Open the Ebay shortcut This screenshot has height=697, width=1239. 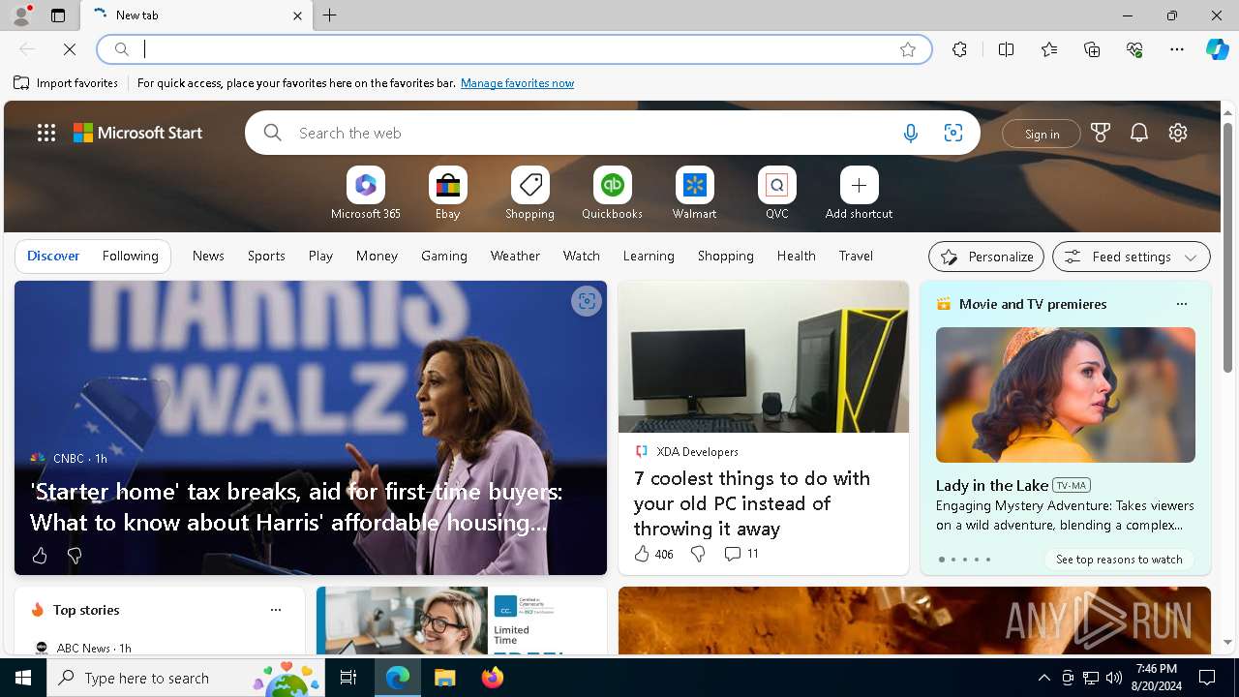tap(448, 194)
